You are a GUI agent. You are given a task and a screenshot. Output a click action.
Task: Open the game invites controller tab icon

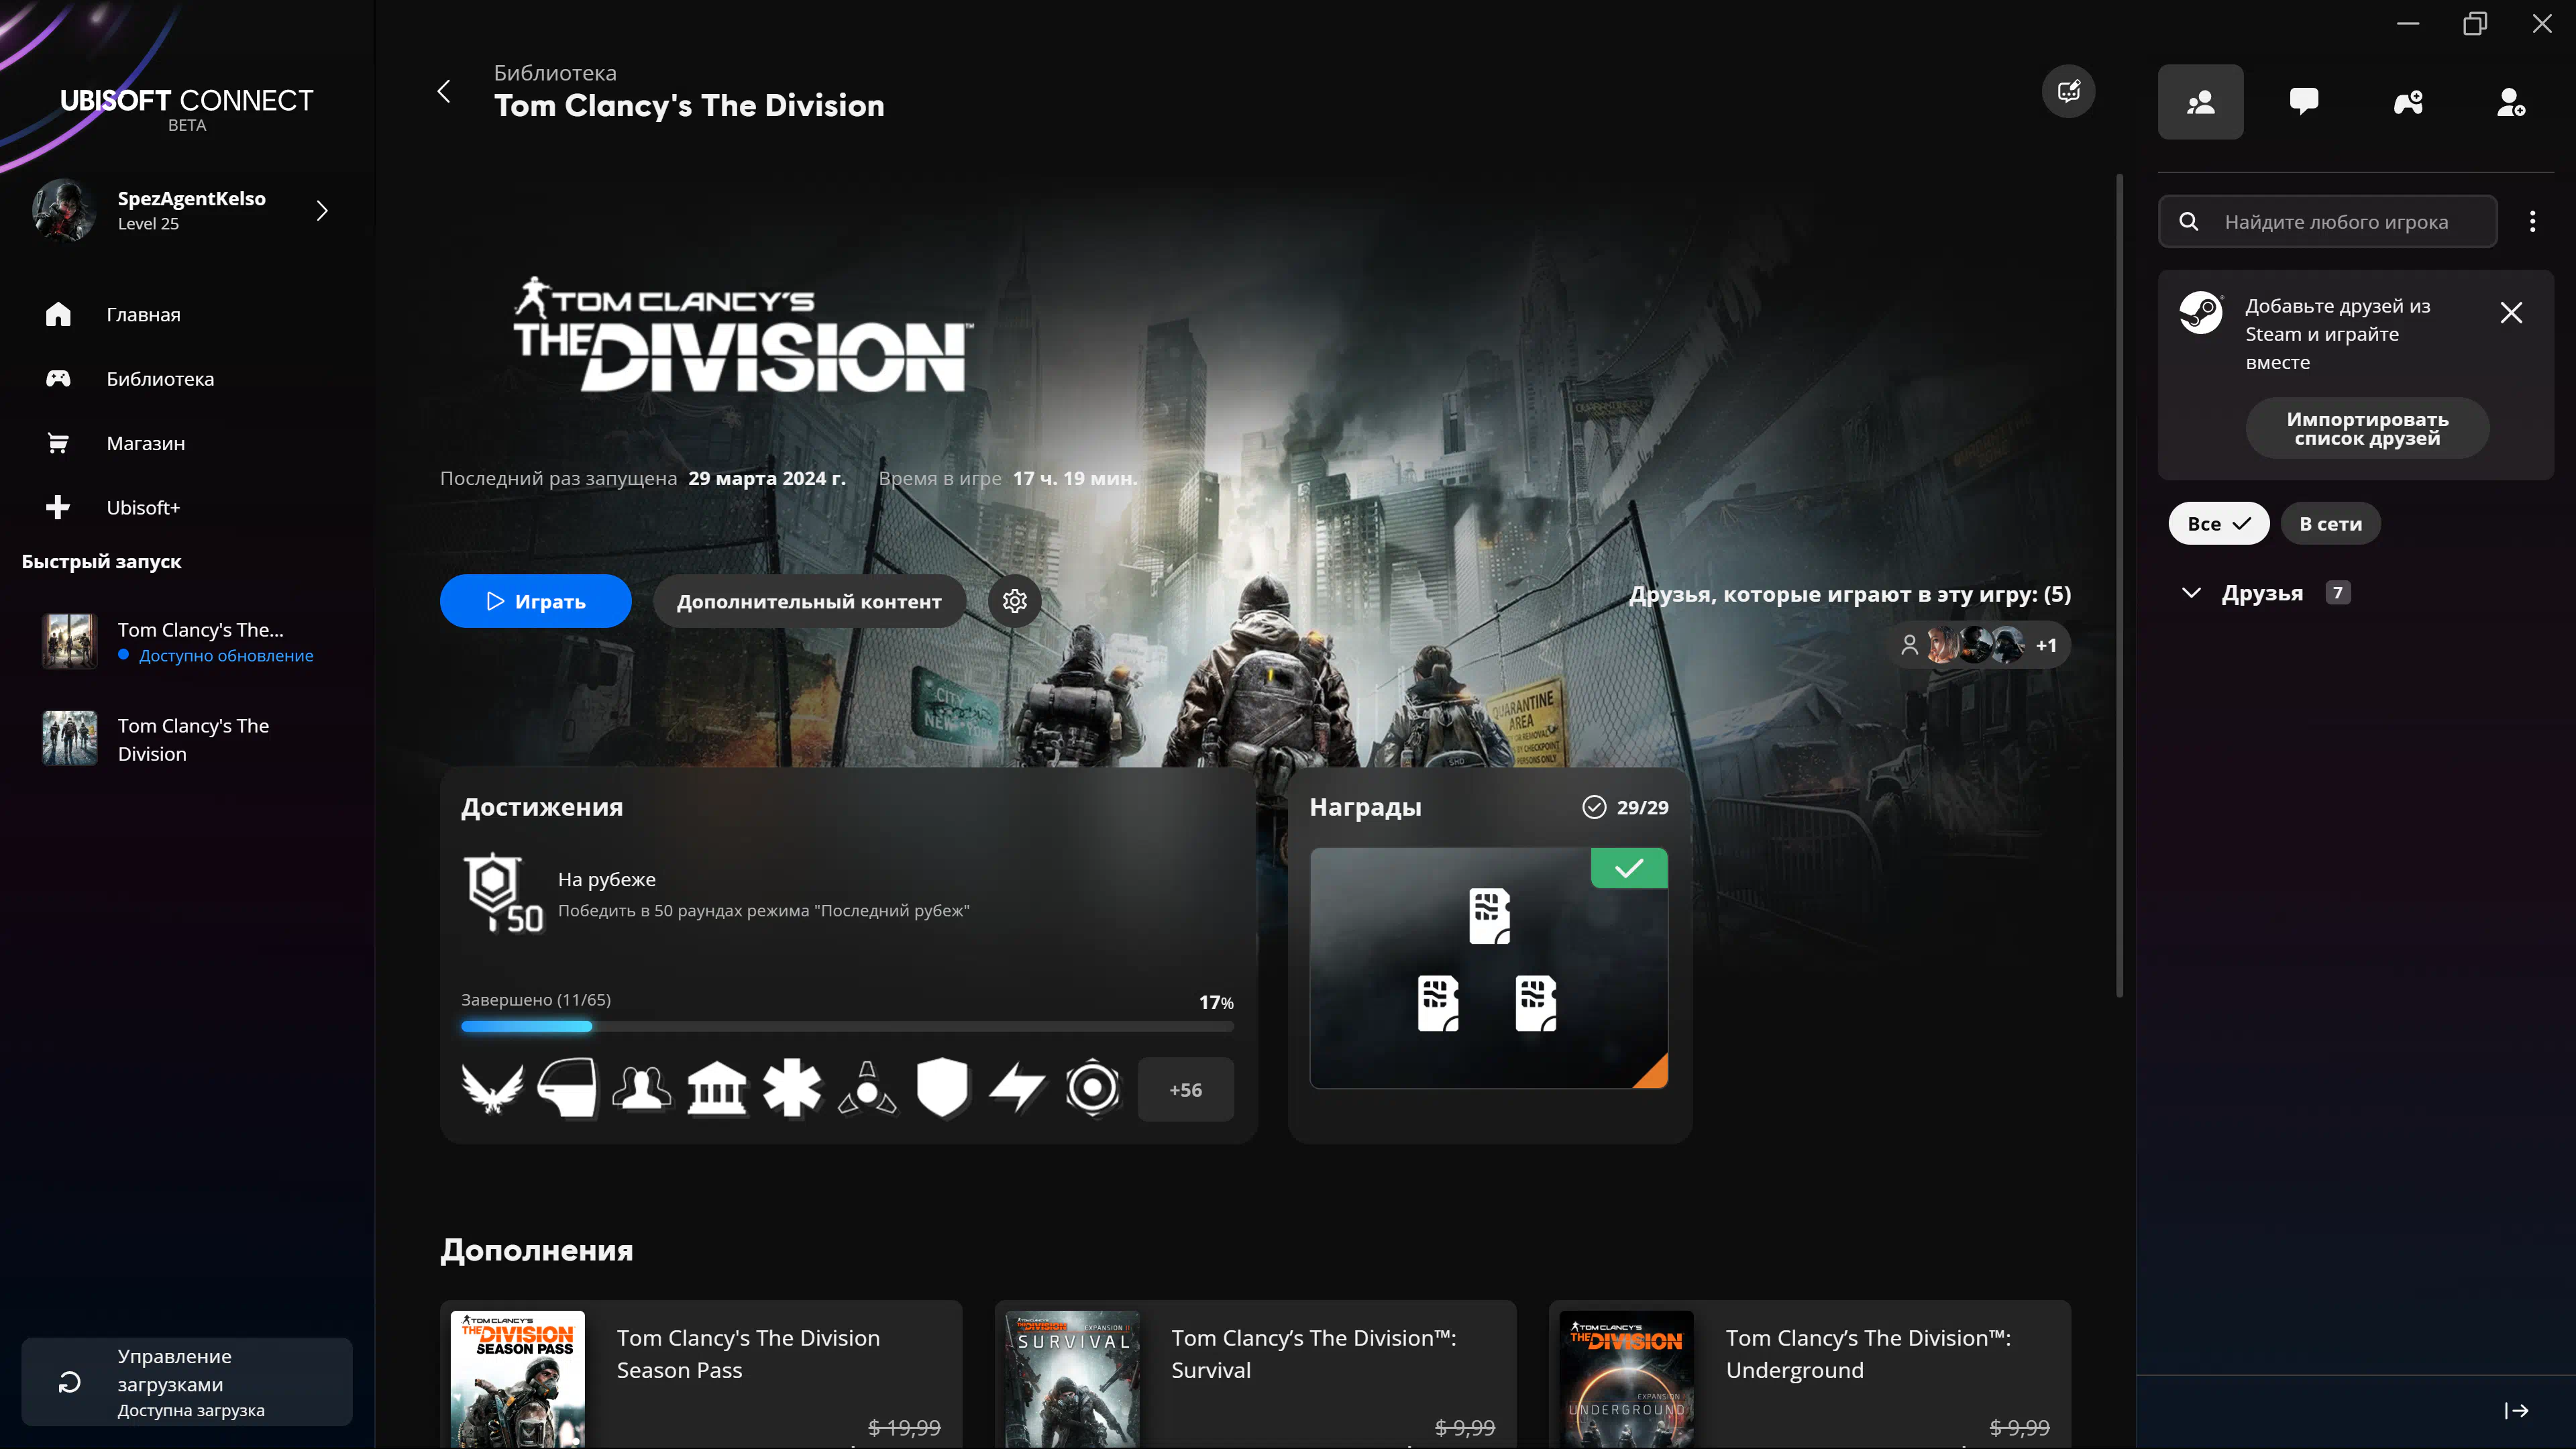tap(2408, 102)
